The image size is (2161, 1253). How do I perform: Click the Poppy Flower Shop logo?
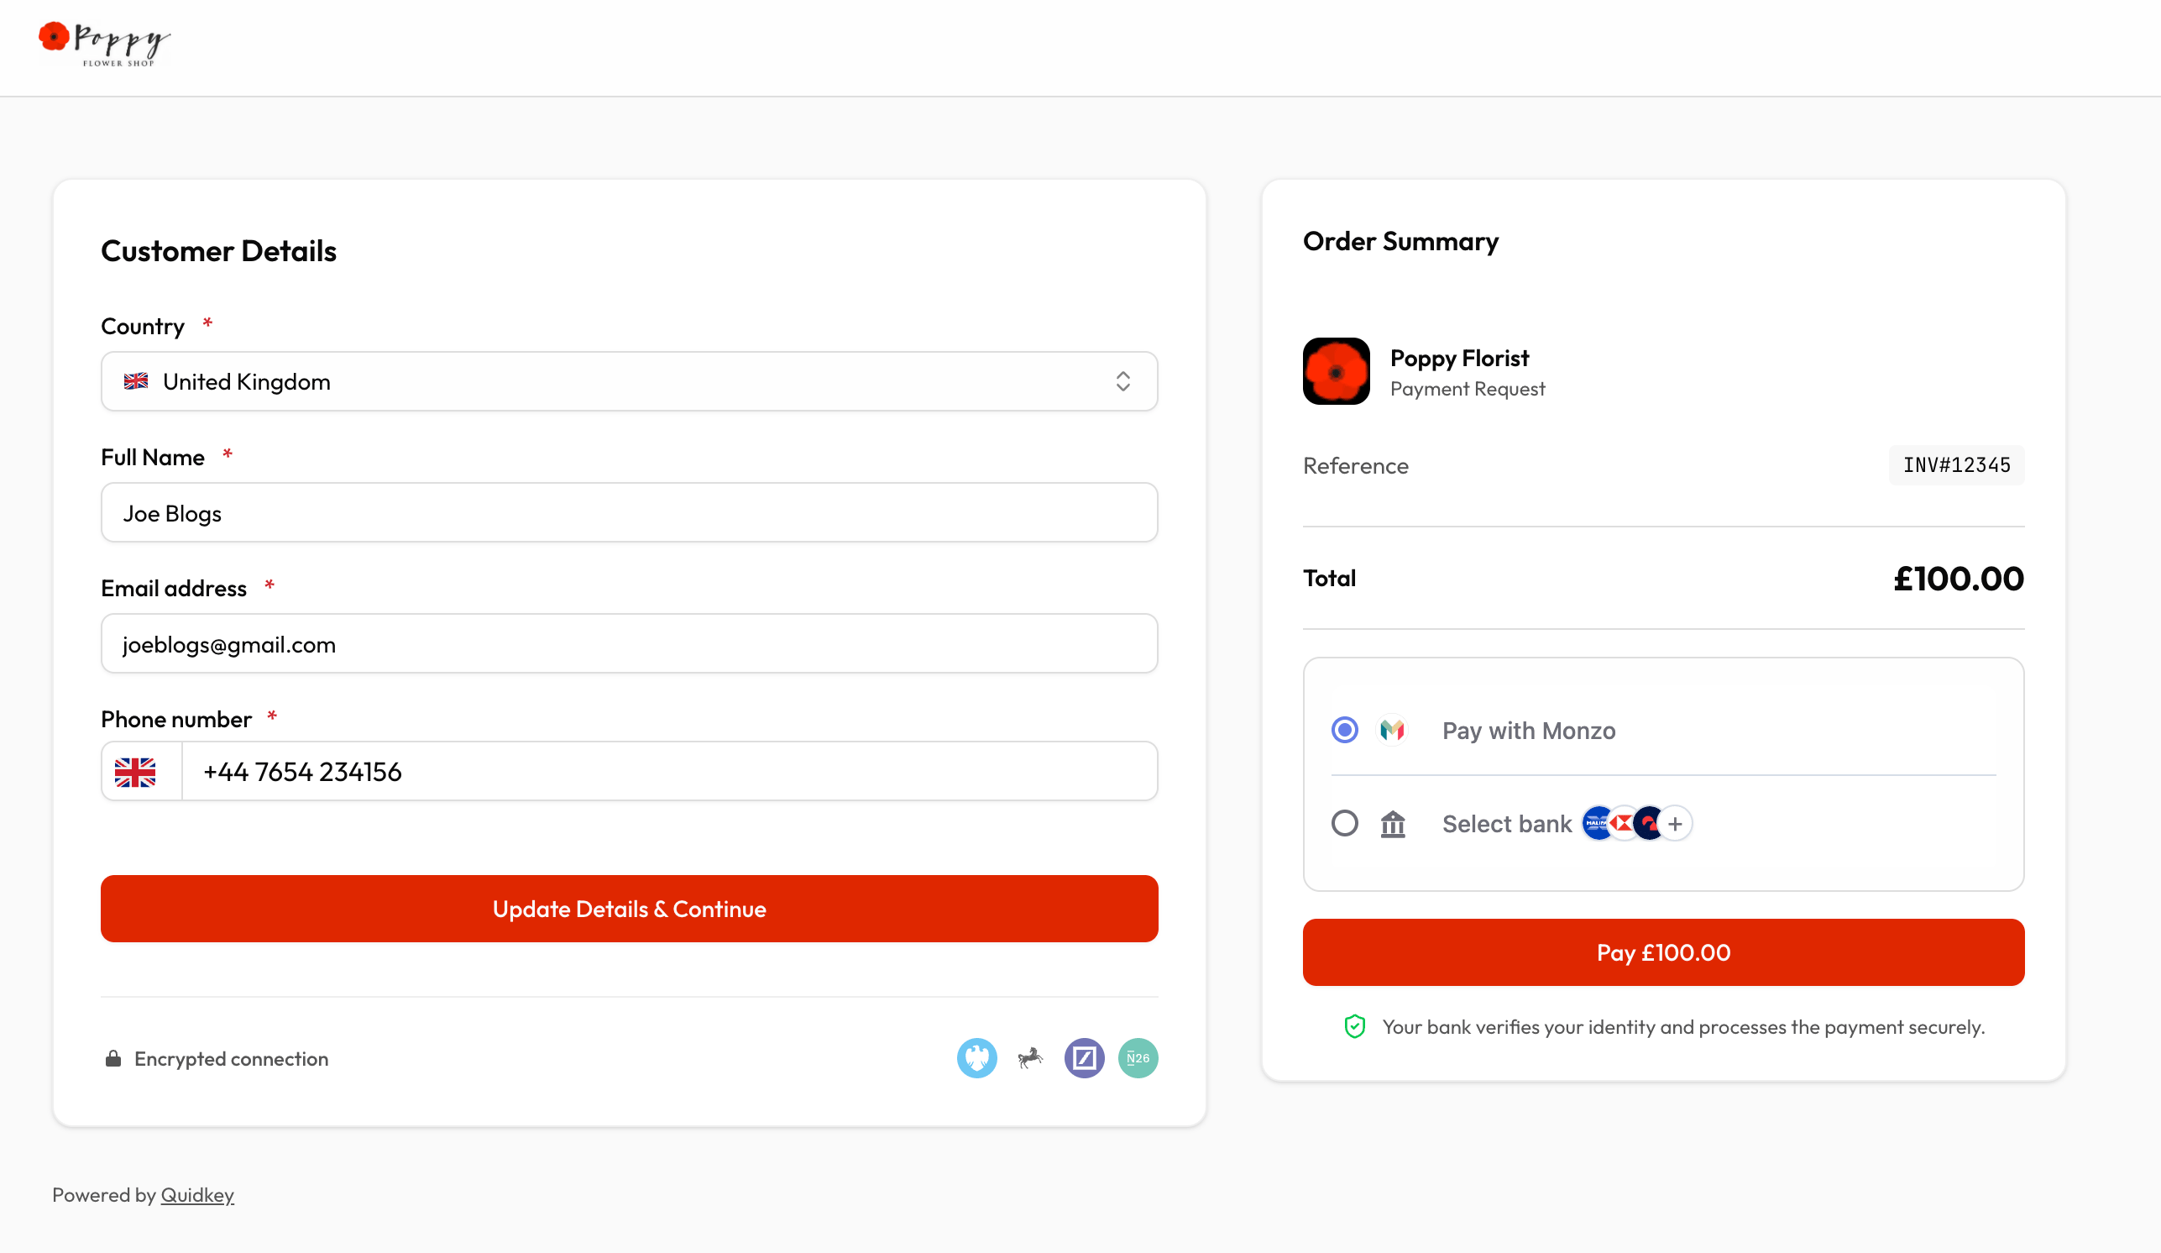click(105, 44)
